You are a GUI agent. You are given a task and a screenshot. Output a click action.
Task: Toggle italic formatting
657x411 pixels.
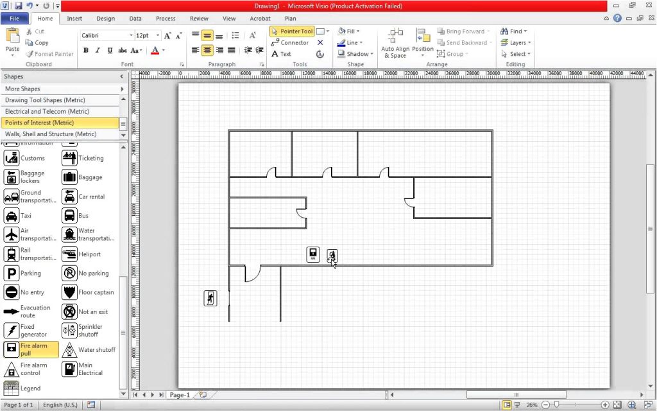tap(96, 49)
